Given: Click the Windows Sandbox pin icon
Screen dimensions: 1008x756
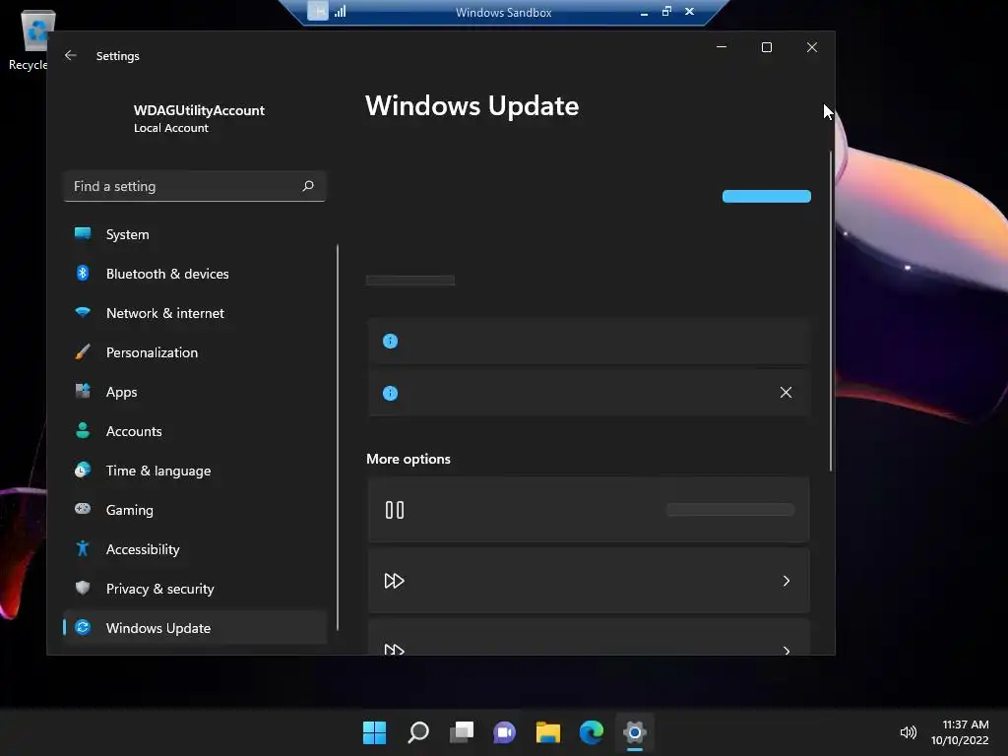Looking at the screenshot, I should [x=318, y=11].
